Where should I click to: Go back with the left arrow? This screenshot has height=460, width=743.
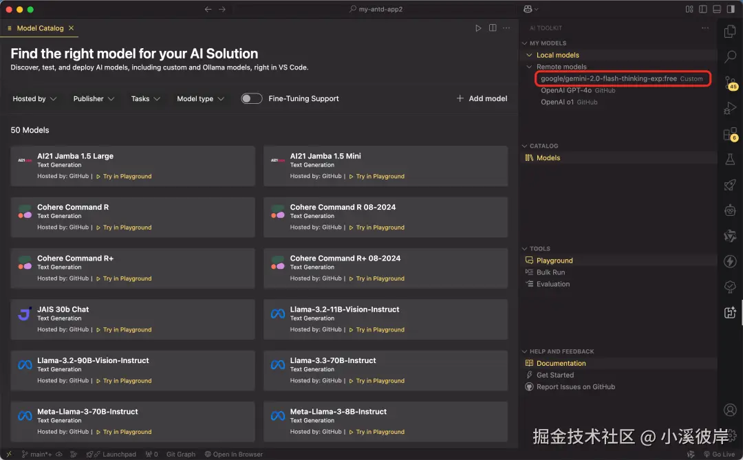coord(208,9)
